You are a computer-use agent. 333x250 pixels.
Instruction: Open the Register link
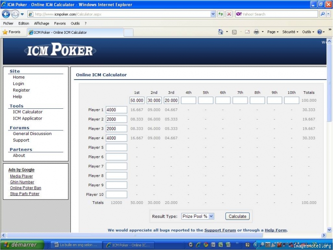21,90
